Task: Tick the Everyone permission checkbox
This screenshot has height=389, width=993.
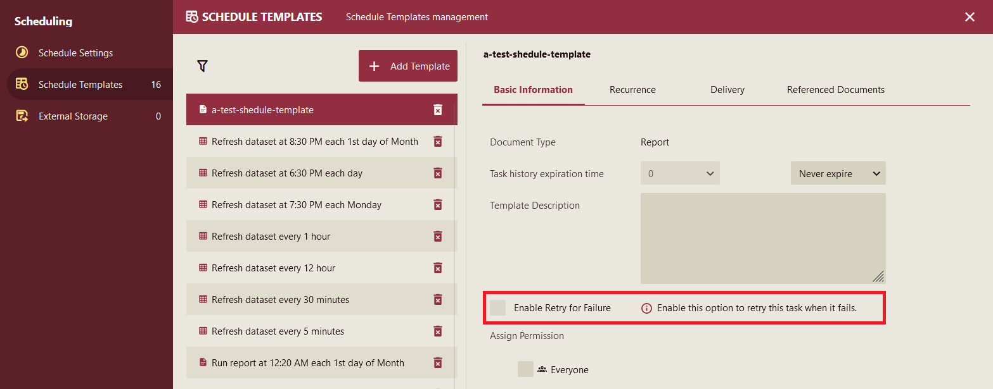Action: click(525, 369)
